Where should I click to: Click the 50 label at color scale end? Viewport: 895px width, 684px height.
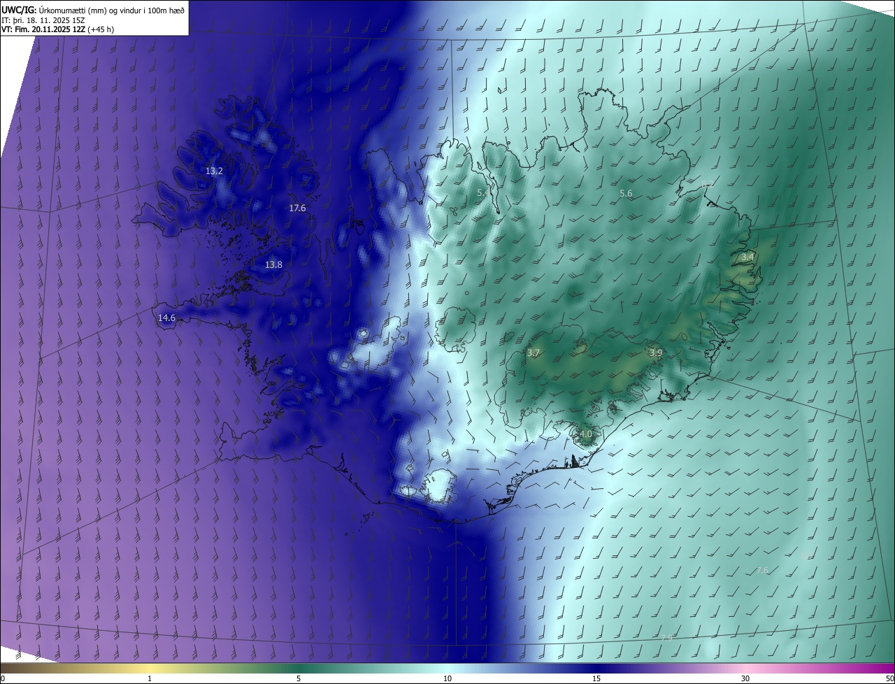(x=889, y=678)
